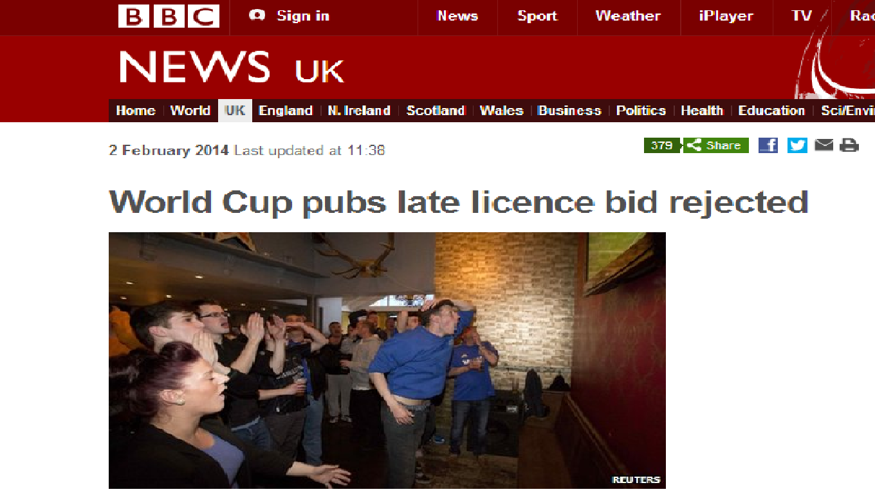Screen dimensions: 875x494
Task: Email this article via envelope icon
Action: (824, 145)
